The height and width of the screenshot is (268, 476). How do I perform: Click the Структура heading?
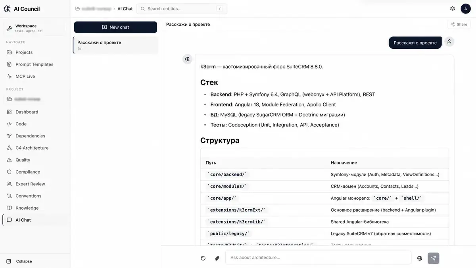tap(220, 141)
